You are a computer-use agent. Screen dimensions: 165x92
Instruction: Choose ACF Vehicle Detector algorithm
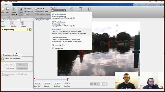click(71, 16)
